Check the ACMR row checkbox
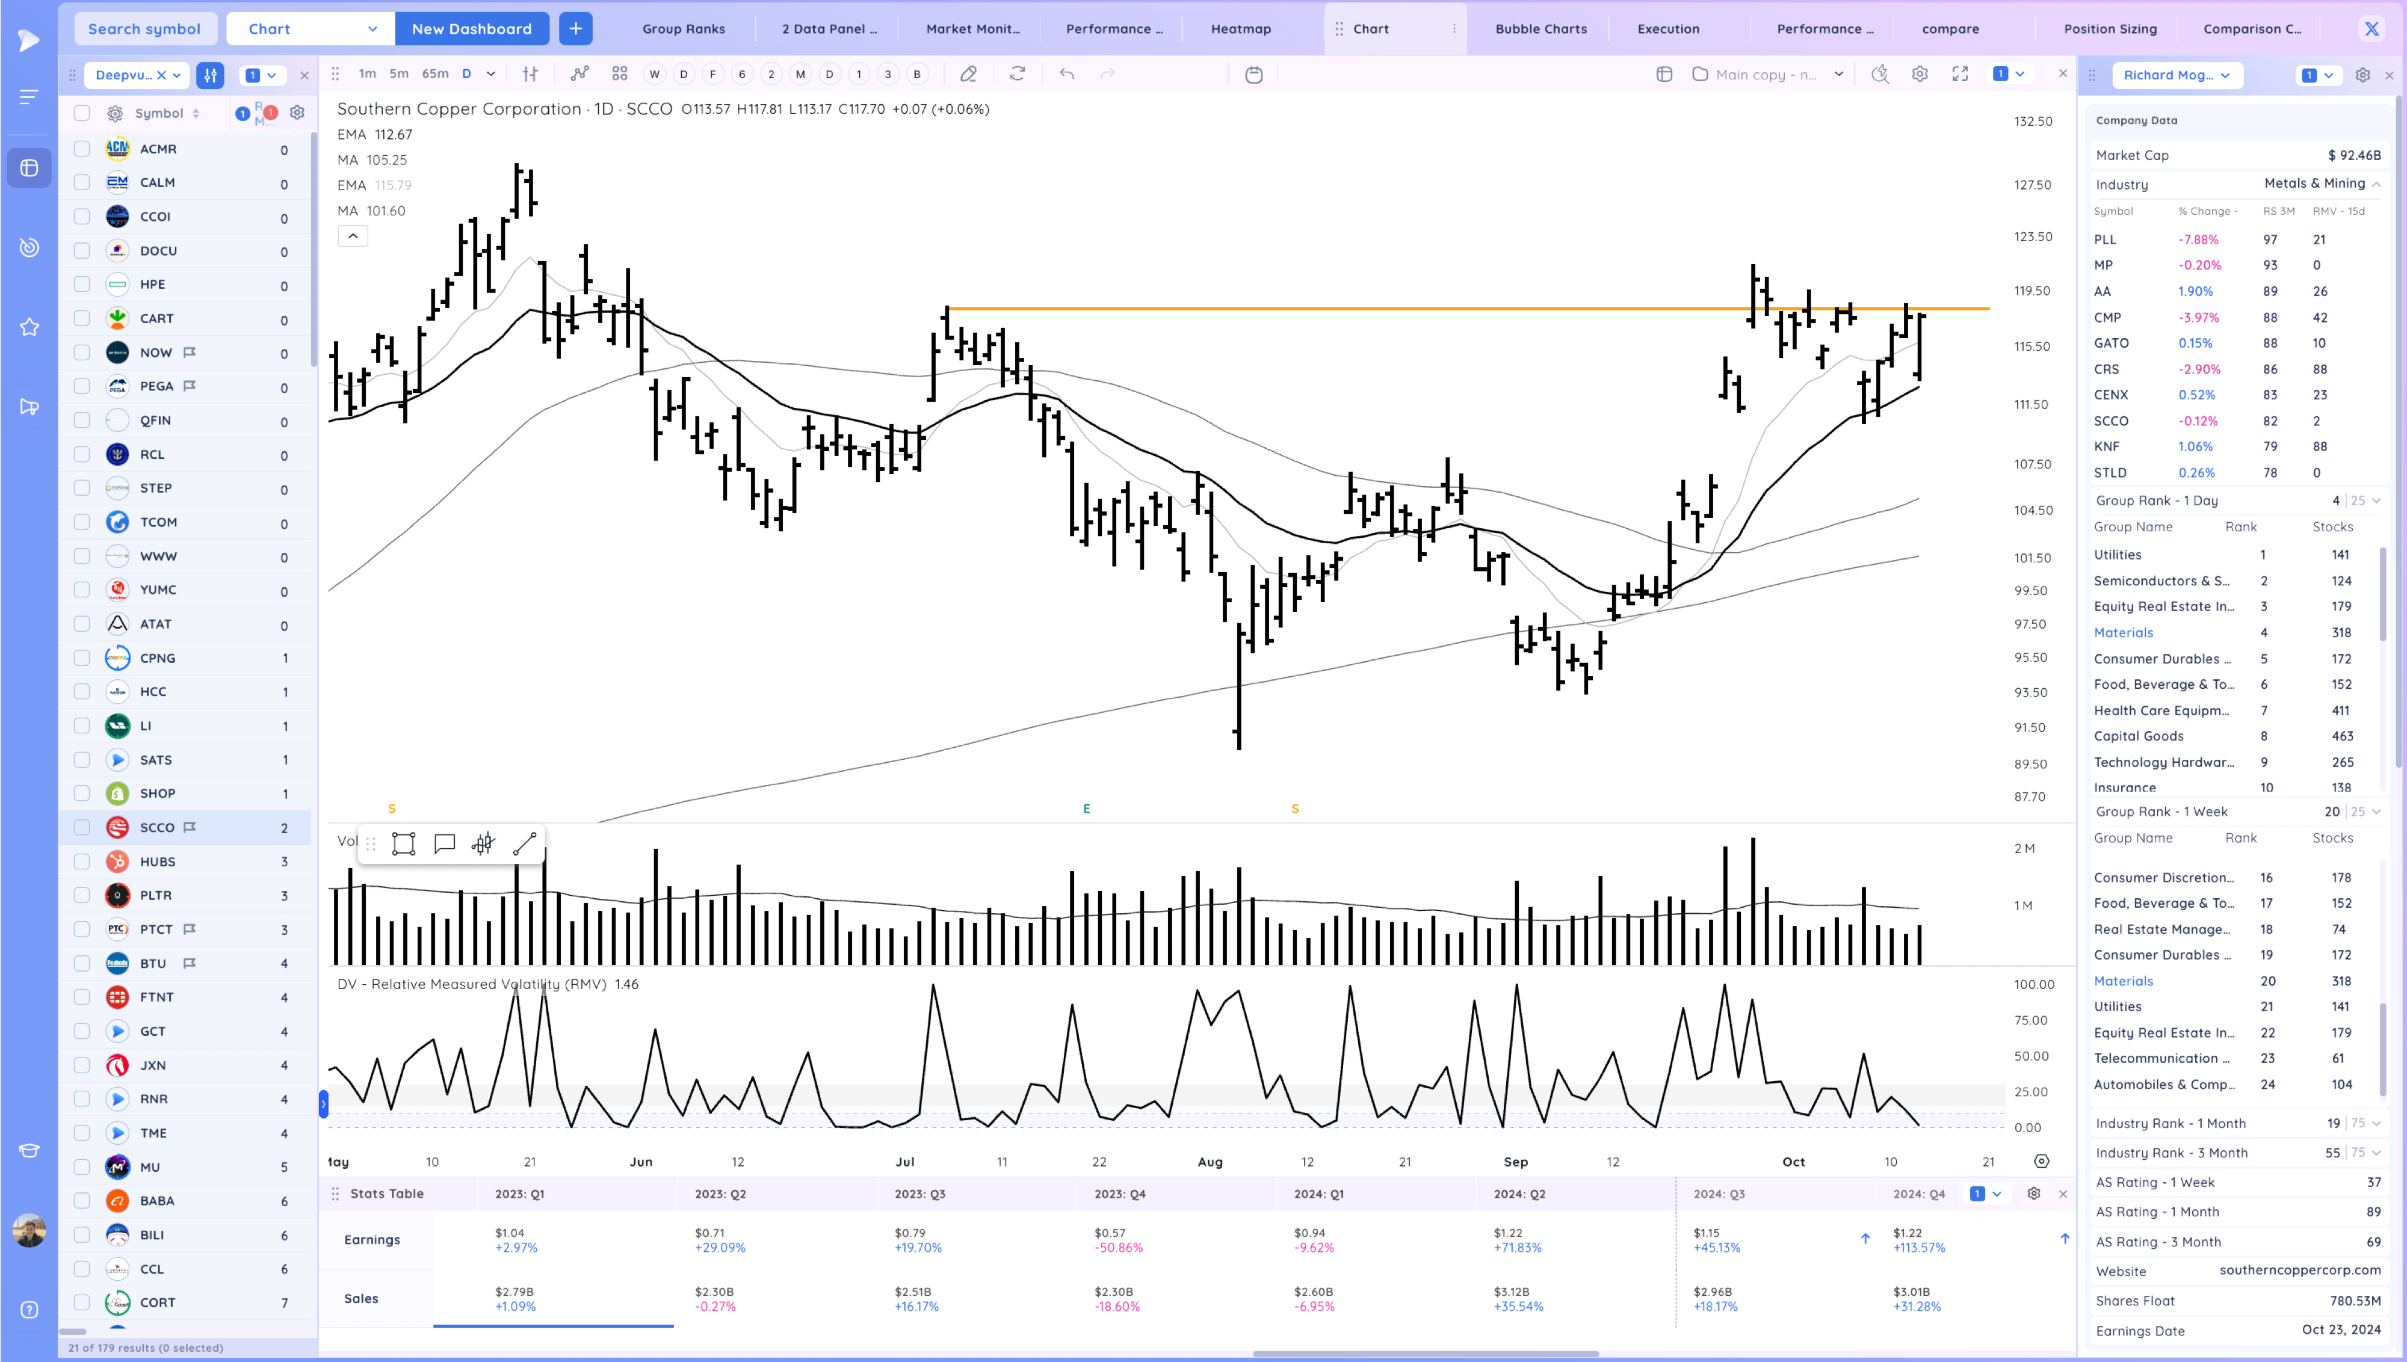2407x1362 pixels. [x=82, y=149]
